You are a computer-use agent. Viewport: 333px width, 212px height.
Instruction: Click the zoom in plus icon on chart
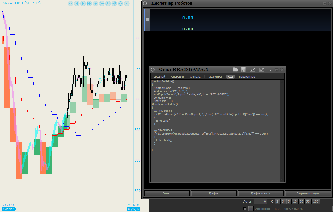pyautogui.click(x=96, y=3)
